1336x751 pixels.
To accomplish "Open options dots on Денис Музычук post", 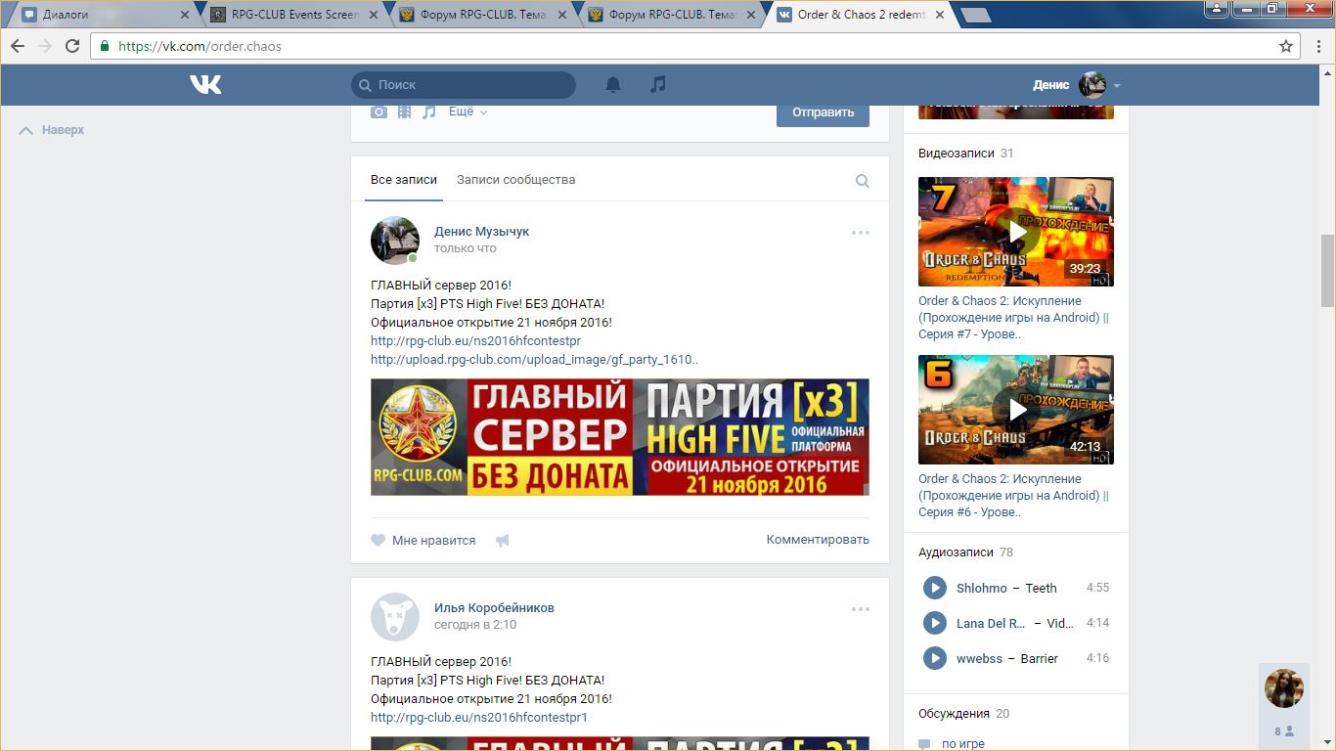I will click(861, 233).
